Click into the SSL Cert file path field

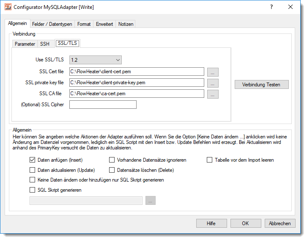(137, 72)
